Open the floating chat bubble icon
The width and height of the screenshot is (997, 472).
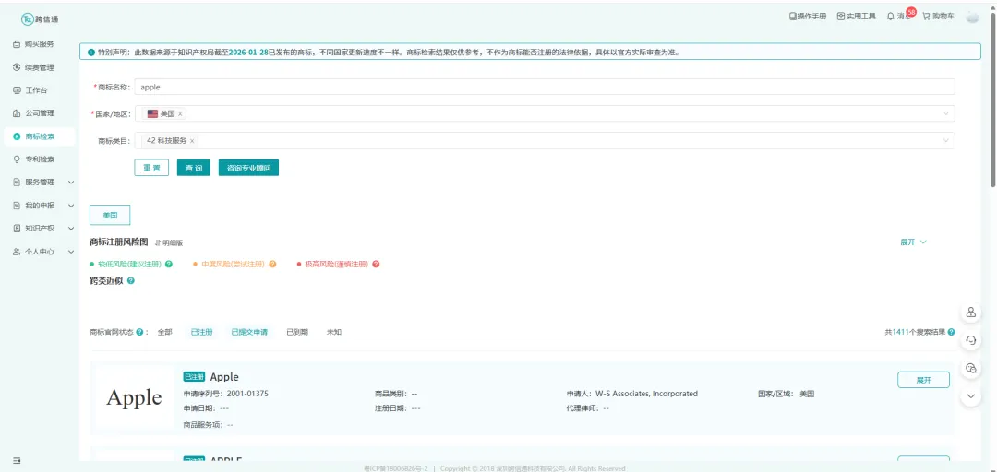(971, 368)
